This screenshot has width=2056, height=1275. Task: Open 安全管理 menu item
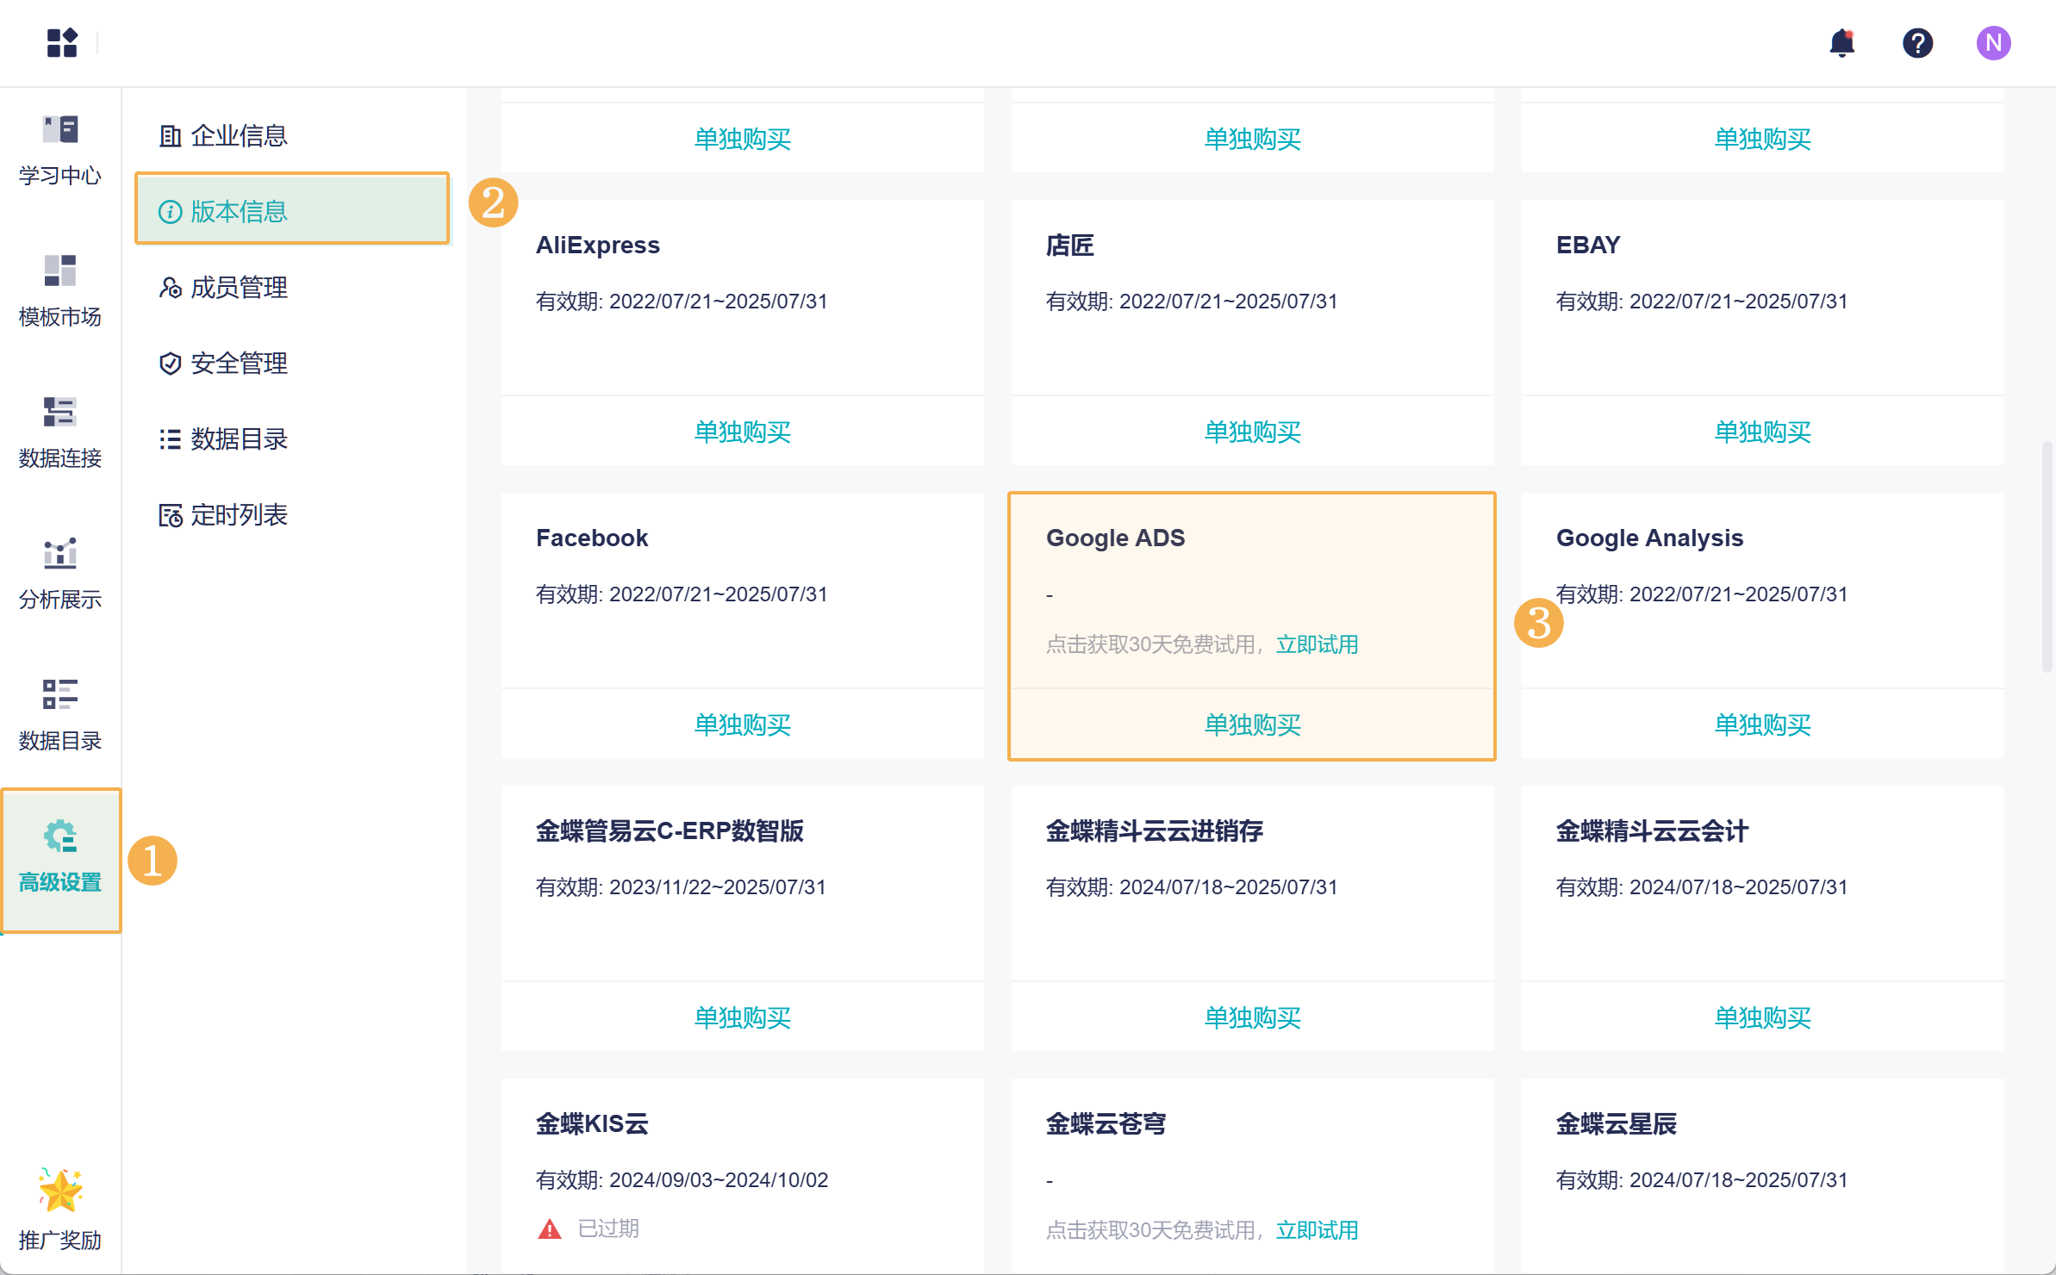pyautogui.click(x=239, y=363)
